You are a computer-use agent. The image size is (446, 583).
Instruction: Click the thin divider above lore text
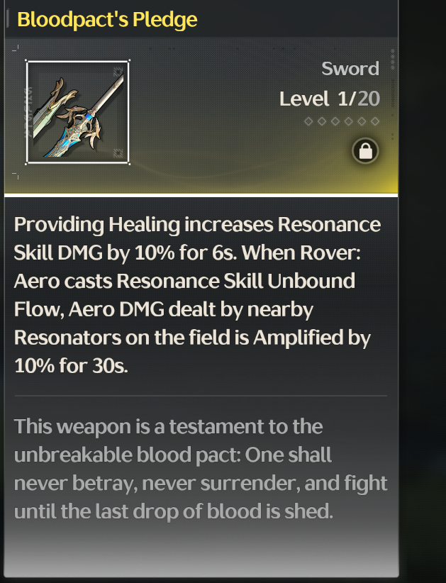[201, 396]
